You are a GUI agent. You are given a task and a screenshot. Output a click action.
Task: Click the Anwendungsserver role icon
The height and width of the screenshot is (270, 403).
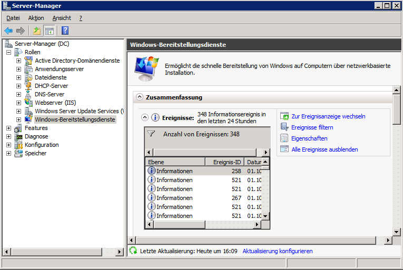pos(28,69)
